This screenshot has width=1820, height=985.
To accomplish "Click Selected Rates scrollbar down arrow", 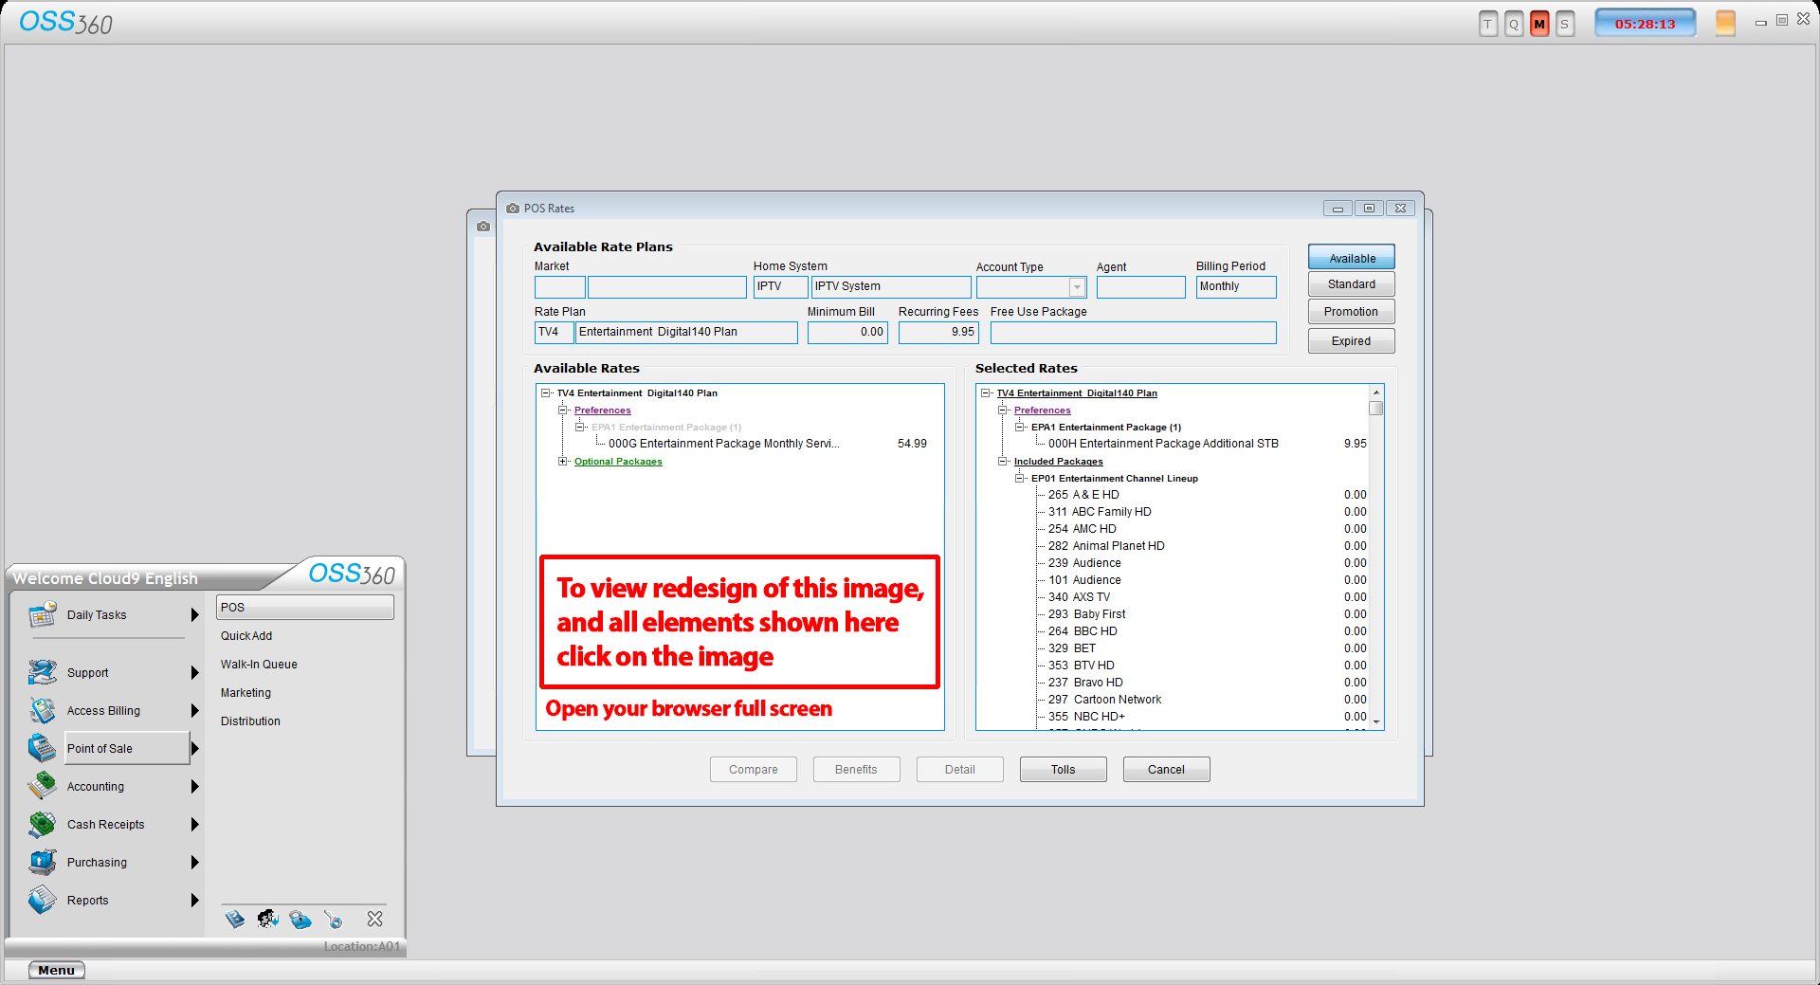I will click(1376, 722).
